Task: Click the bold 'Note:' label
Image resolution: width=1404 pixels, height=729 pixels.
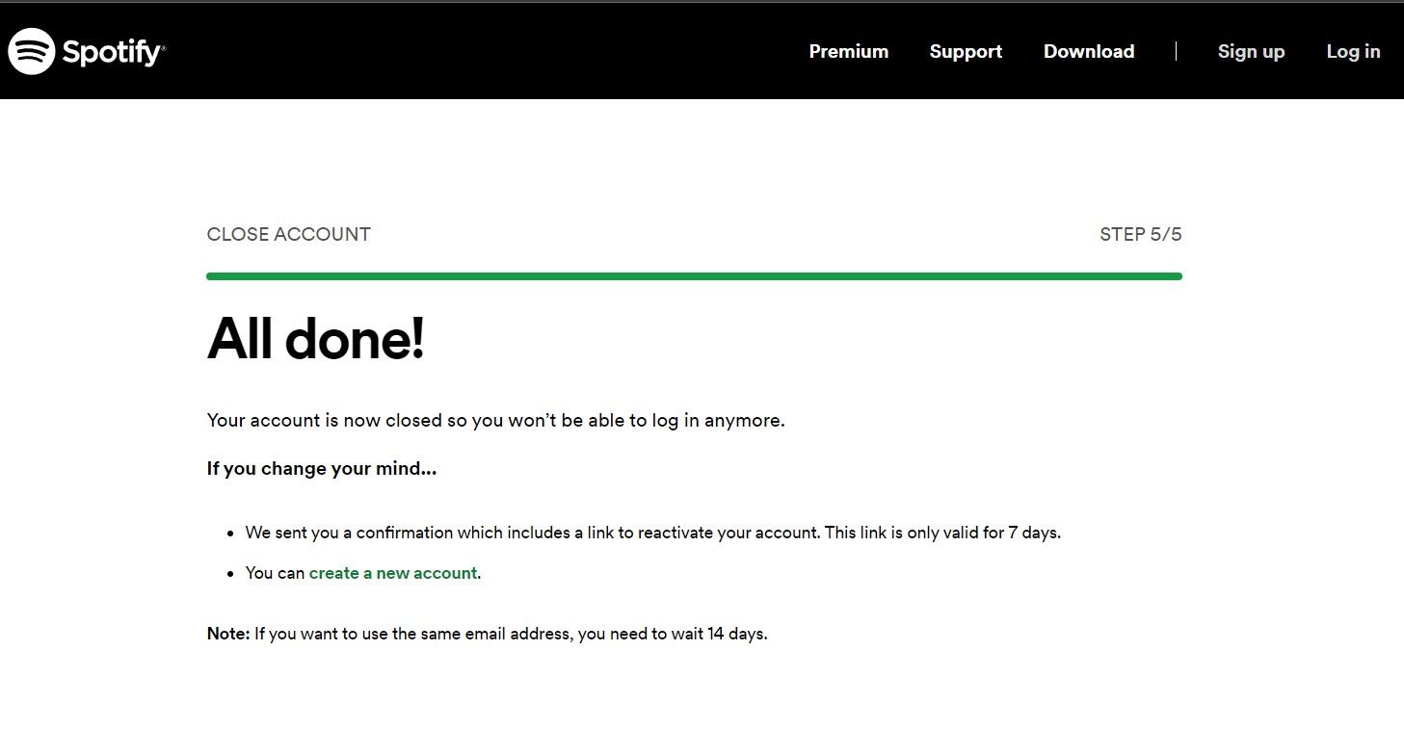Action: pos(228,634)
